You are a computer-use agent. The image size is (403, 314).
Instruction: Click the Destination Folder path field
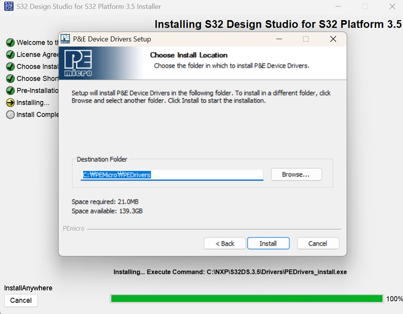pos(172,175)
